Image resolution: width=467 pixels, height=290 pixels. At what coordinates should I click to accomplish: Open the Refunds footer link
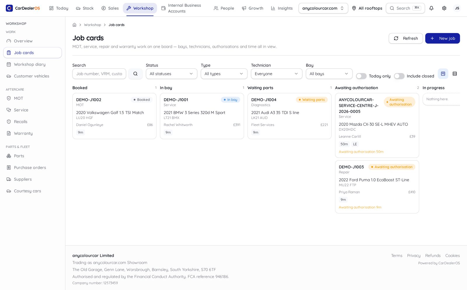pos(433,256)
